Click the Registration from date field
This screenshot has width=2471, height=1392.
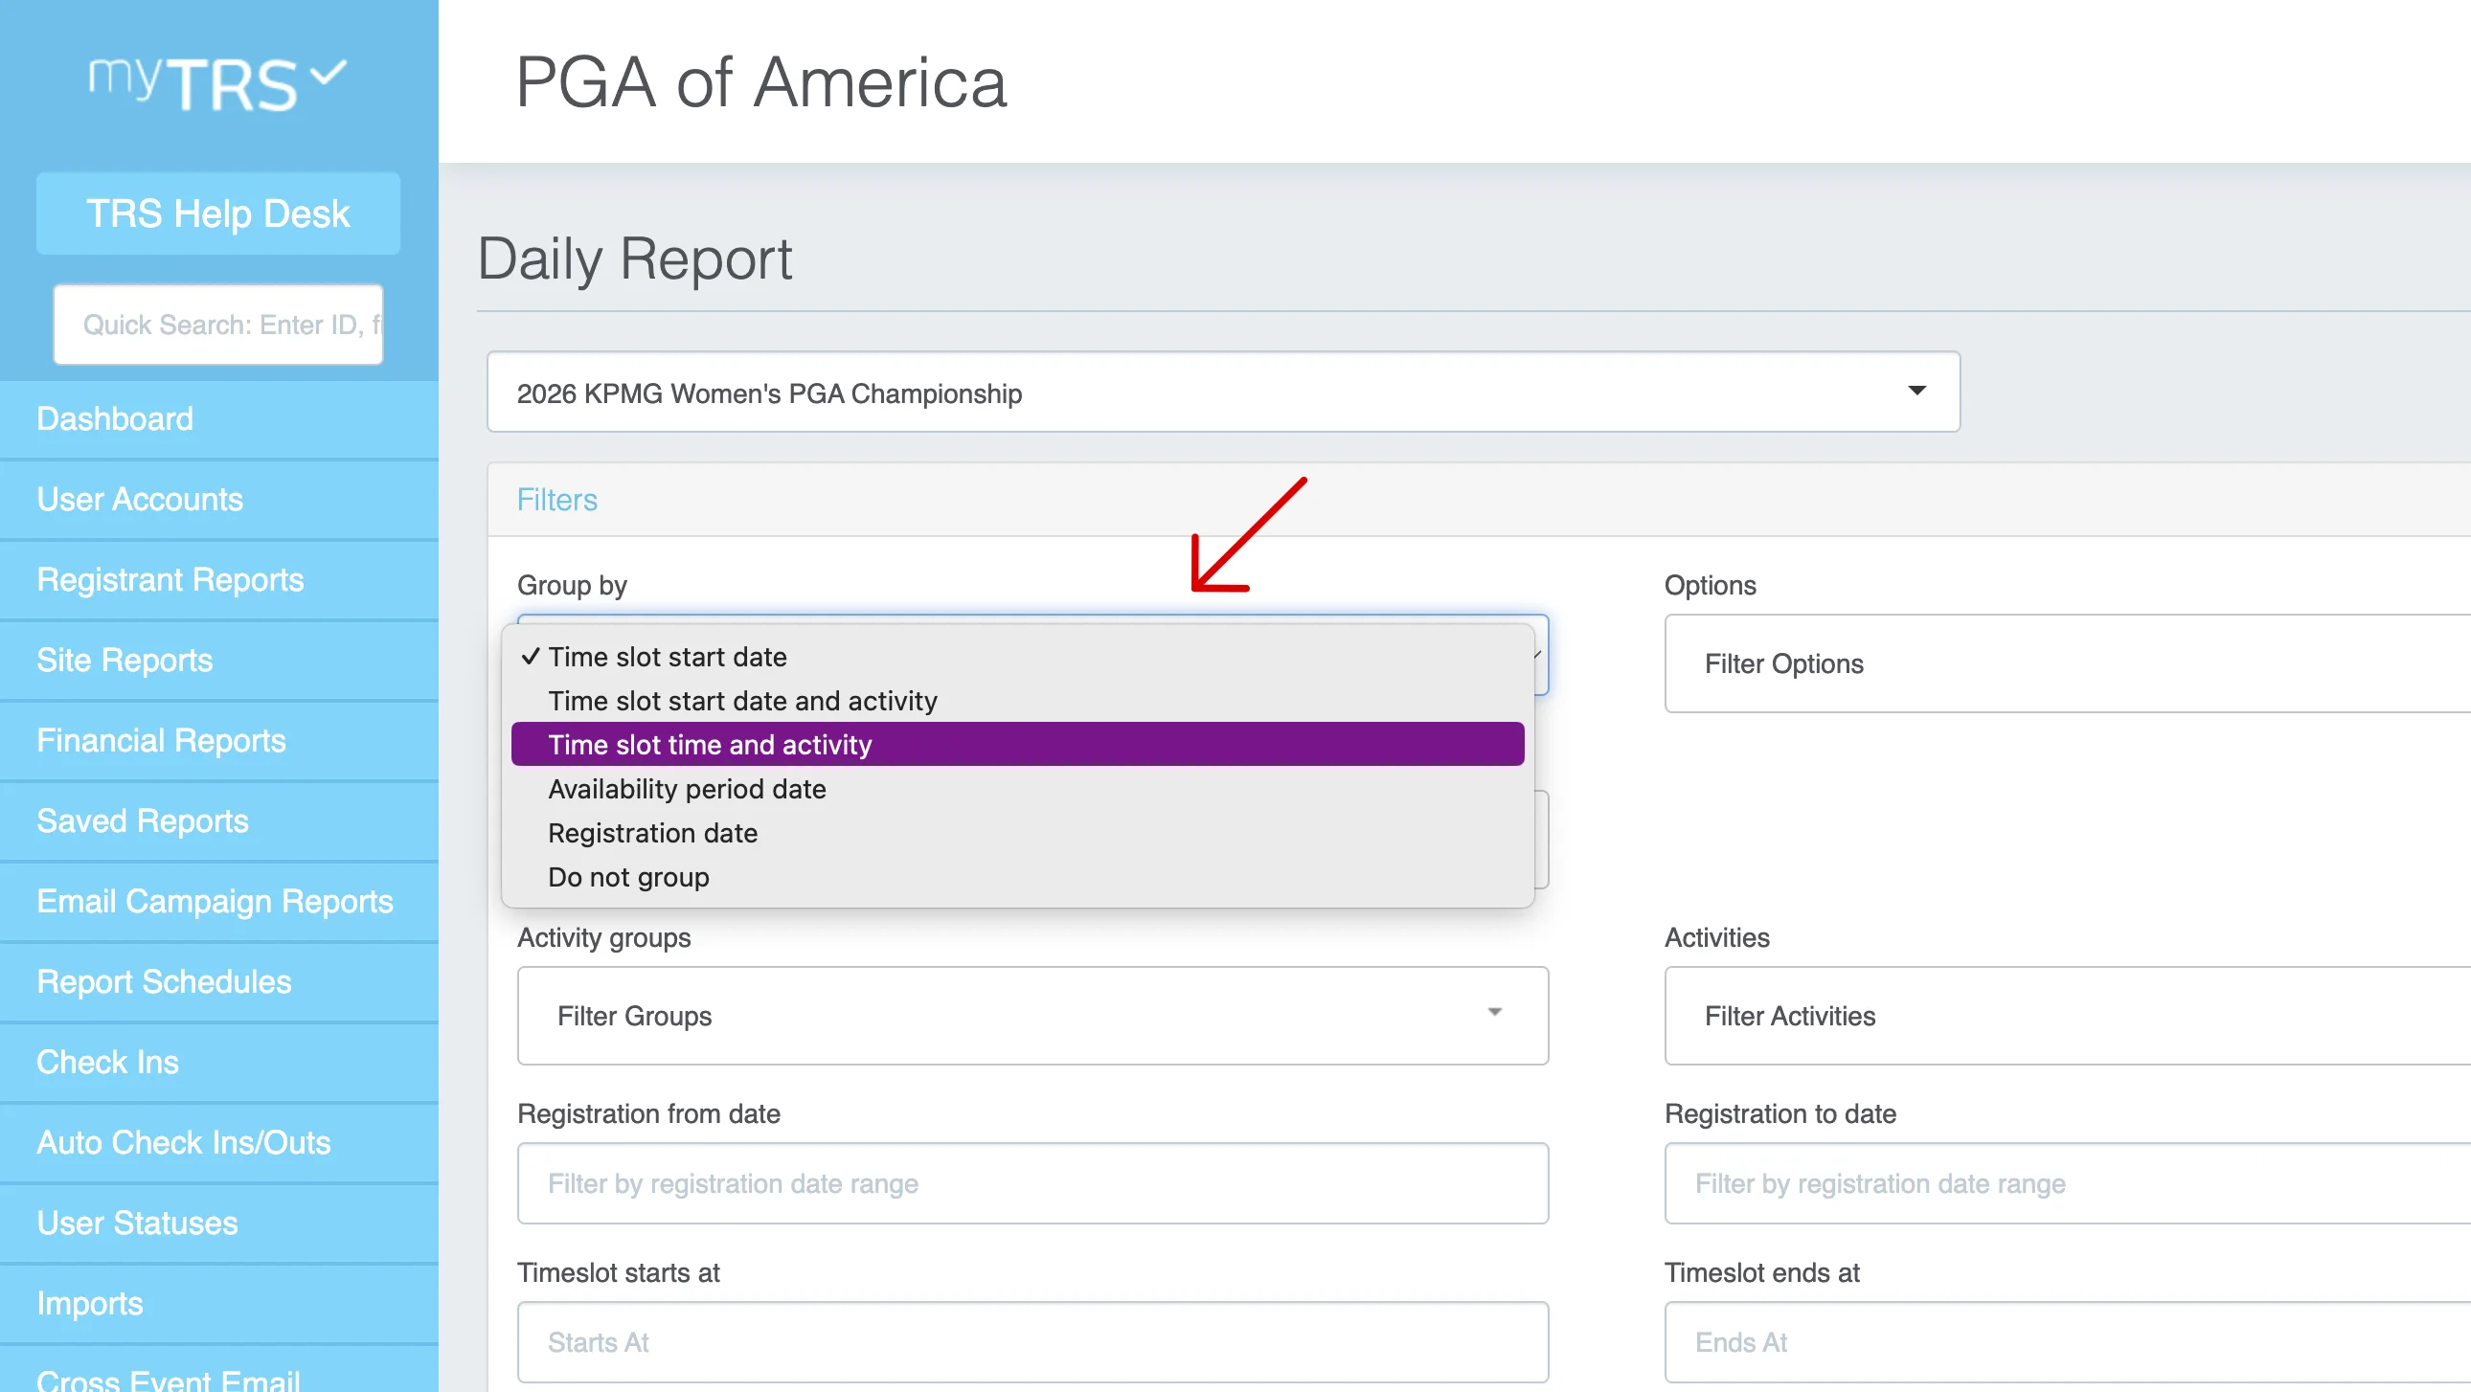coord(1033,1183)
